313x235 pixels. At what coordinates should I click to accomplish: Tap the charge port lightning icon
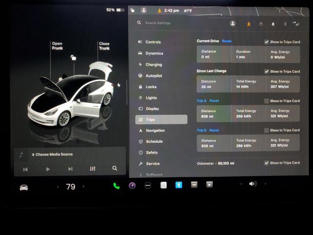click(119, 85)
